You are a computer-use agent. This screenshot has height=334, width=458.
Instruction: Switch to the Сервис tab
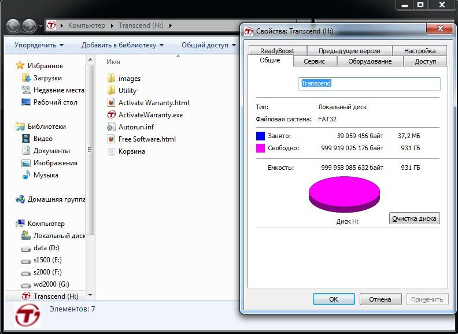(314, 61)
